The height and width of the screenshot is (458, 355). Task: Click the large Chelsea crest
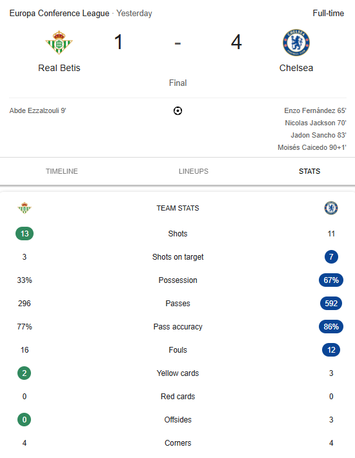tap(296, 43)
